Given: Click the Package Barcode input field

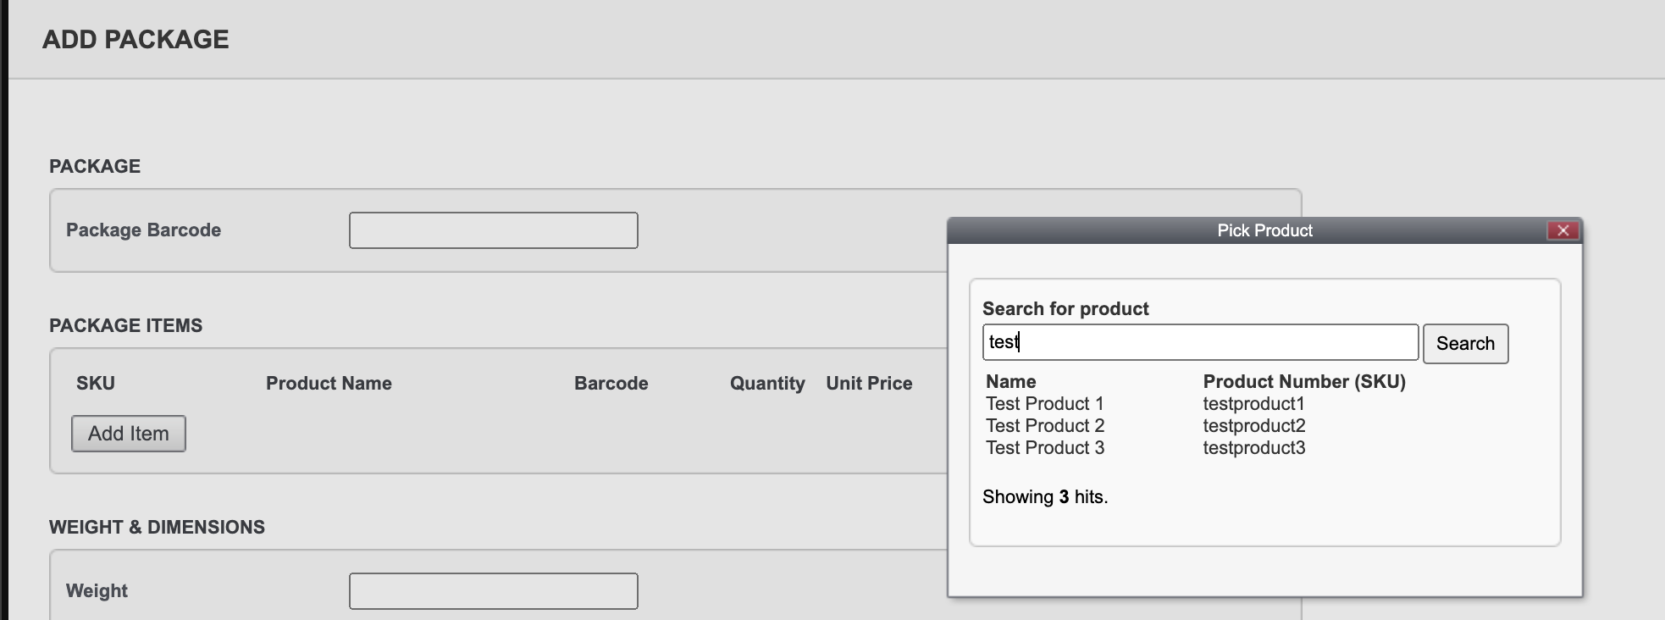Looking at the screenshot, I should coord(493,230).
